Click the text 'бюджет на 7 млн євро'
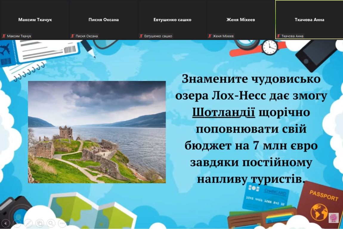Viewport: 343px width, 229px height. (251, 146)
